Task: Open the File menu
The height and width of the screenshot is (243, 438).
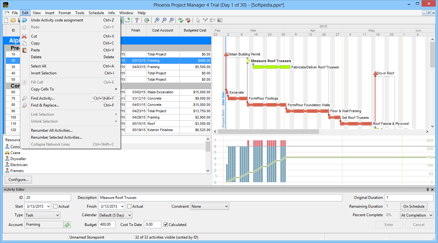Action: tap(15, 13)
